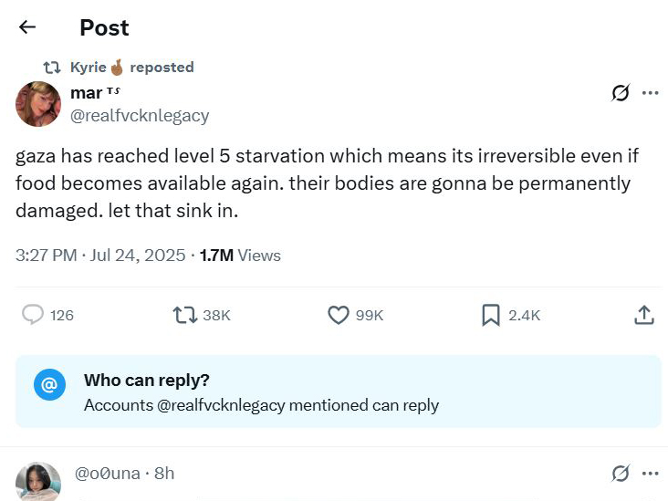This screenshot has width=668, height=501.
Task: Go back using the arrow icon
Action: [27, 27]
